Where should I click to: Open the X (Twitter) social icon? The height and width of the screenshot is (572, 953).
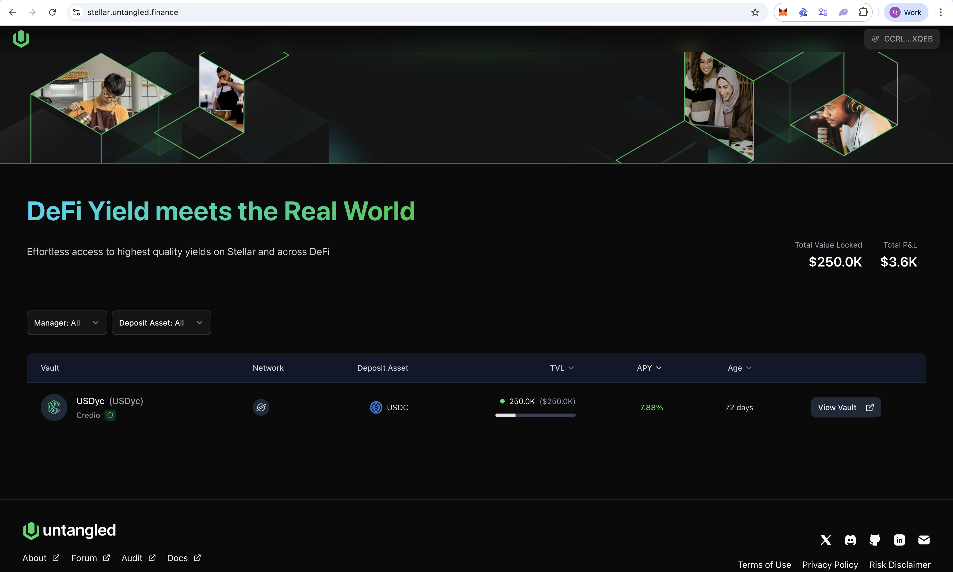(826, 540)
